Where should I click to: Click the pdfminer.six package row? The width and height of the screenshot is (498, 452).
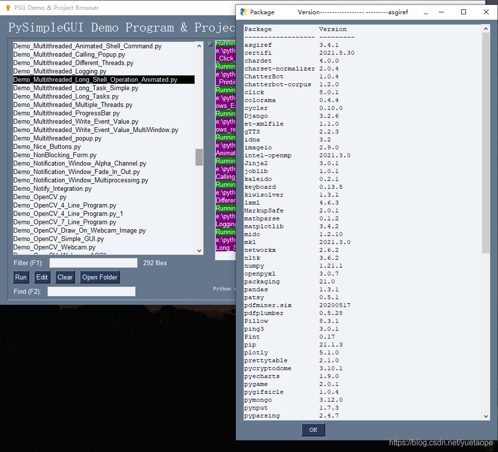tap(298, 305)
